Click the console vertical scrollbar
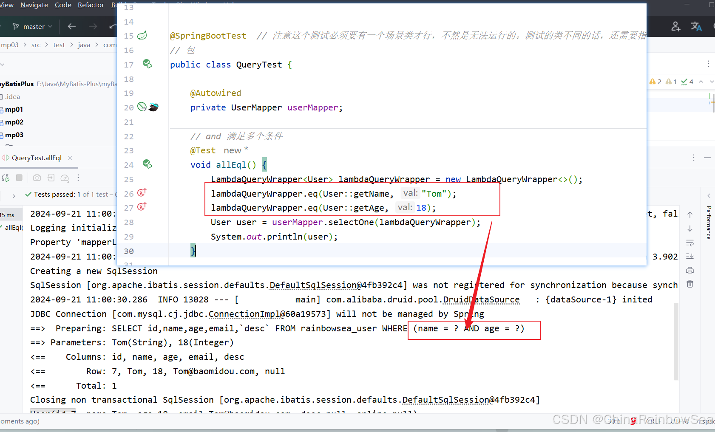Image resolution: width=715 pixels, height=432 pixels. 676,342
